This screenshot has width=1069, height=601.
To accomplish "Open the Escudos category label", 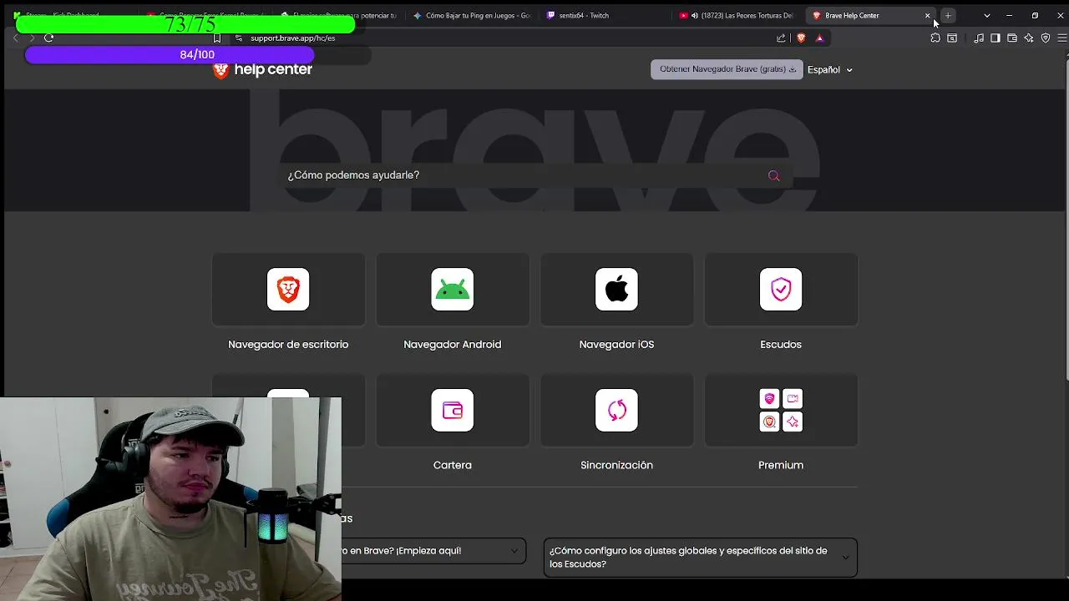I will coord(781,344).
